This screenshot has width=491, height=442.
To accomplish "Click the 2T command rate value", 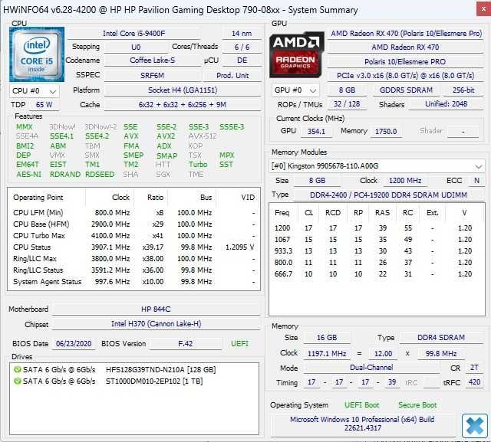I will tap(474, 368).
